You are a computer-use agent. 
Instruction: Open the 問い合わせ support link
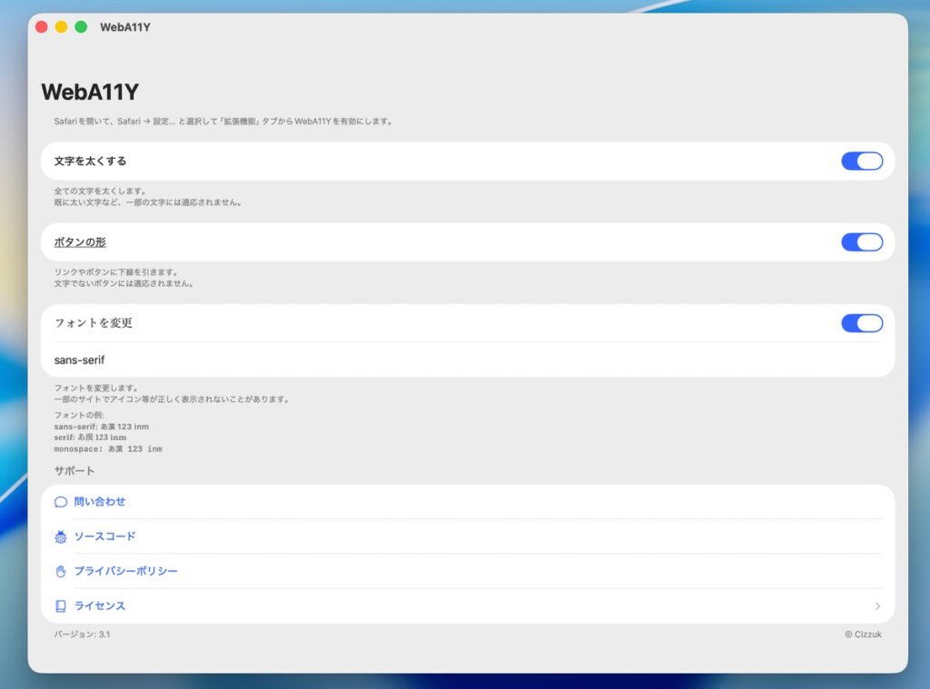[100, 502]
